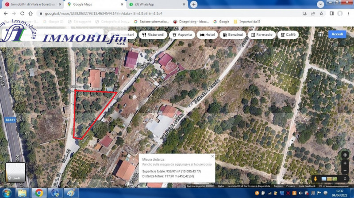The width and height of the screenshot is (354, 198).
Task: Open the Google apps grid
Action: pyautogui.click(x=320, y=34)
